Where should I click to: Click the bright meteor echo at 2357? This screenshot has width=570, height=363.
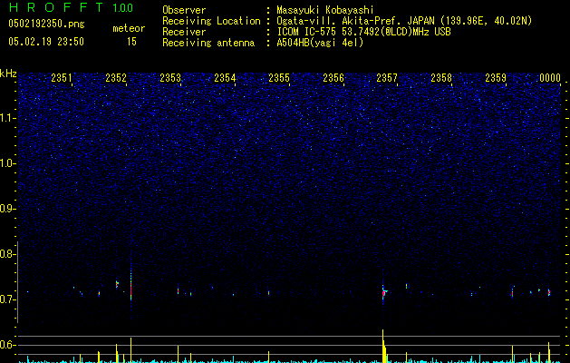[384, 292]
